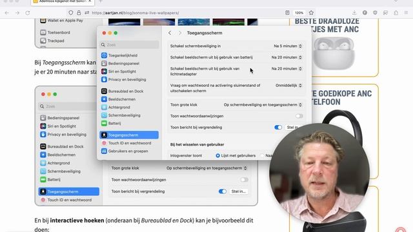Screen dimensions: 413x232
Task: Click the Zoek search field in front window
Action: click(129, 44)
